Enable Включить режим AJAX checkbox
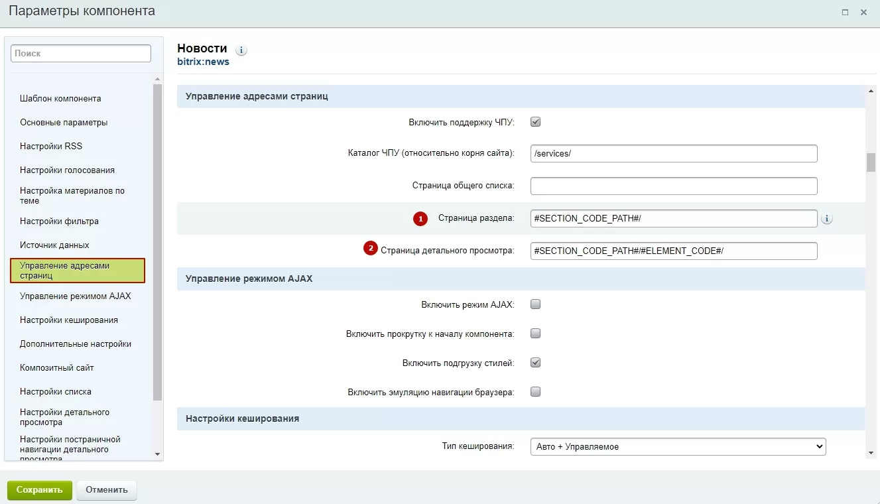This screenshot has width=880, height=504. tap(536, 304)
